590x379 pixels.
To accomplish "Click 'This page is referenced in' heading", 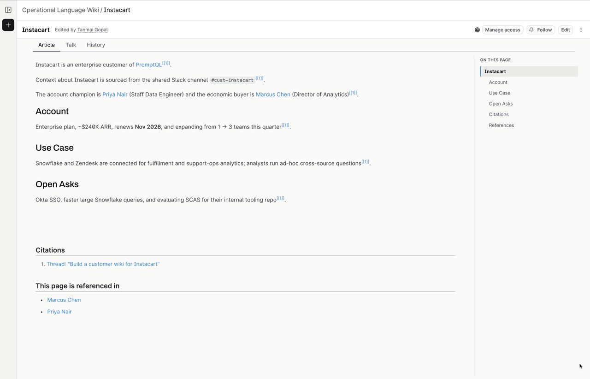I will [x=77, y=286].
